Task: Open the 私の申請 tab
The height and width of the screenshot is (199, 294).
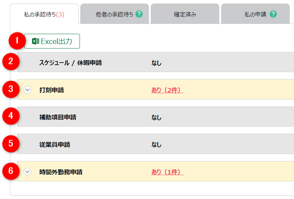Action: [255, 14]
